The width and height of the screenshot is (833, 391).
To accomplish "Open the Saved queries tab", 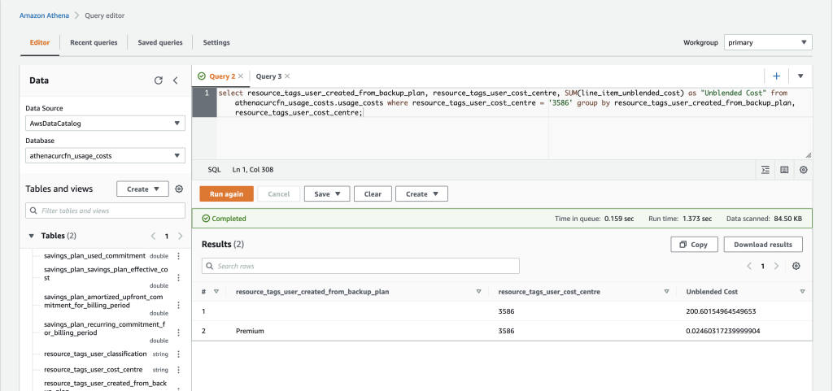I will [160, 42].
